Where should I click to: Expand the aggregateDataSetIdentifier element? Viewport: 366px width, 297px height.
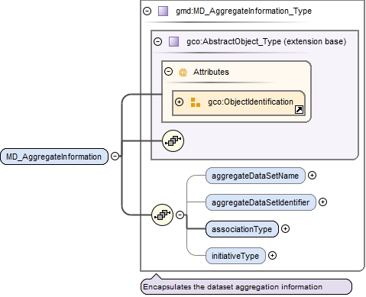322,202
